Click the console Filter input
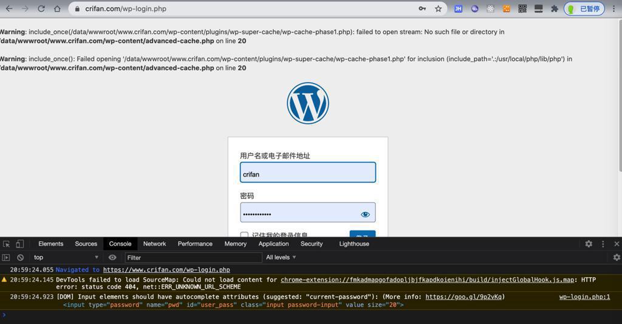 193,257
